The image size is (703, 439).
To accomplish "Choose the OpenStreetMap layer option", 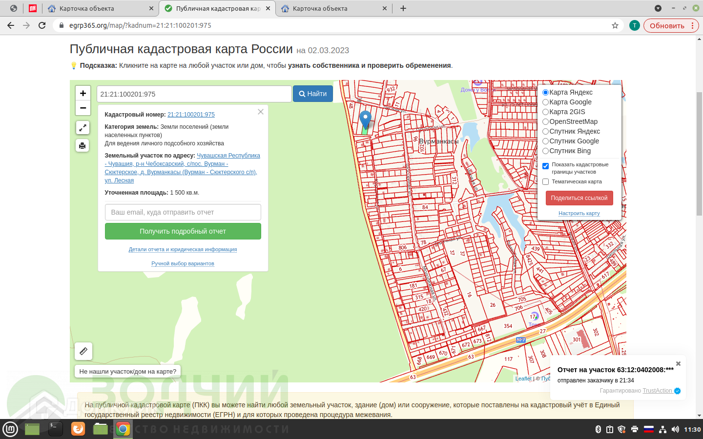I will click(546, 121).
